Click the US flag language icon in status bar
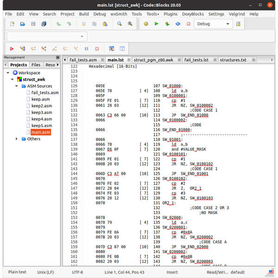Screen dimensions: 278x278 point(271,272)
